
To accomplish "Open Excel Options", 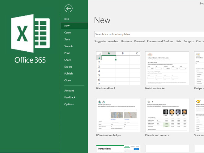I will pos(69,104).
